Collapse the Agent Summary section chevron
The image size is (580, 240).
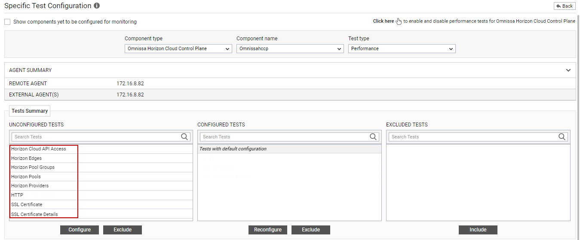pyautogui.click(x=568, y=70)
